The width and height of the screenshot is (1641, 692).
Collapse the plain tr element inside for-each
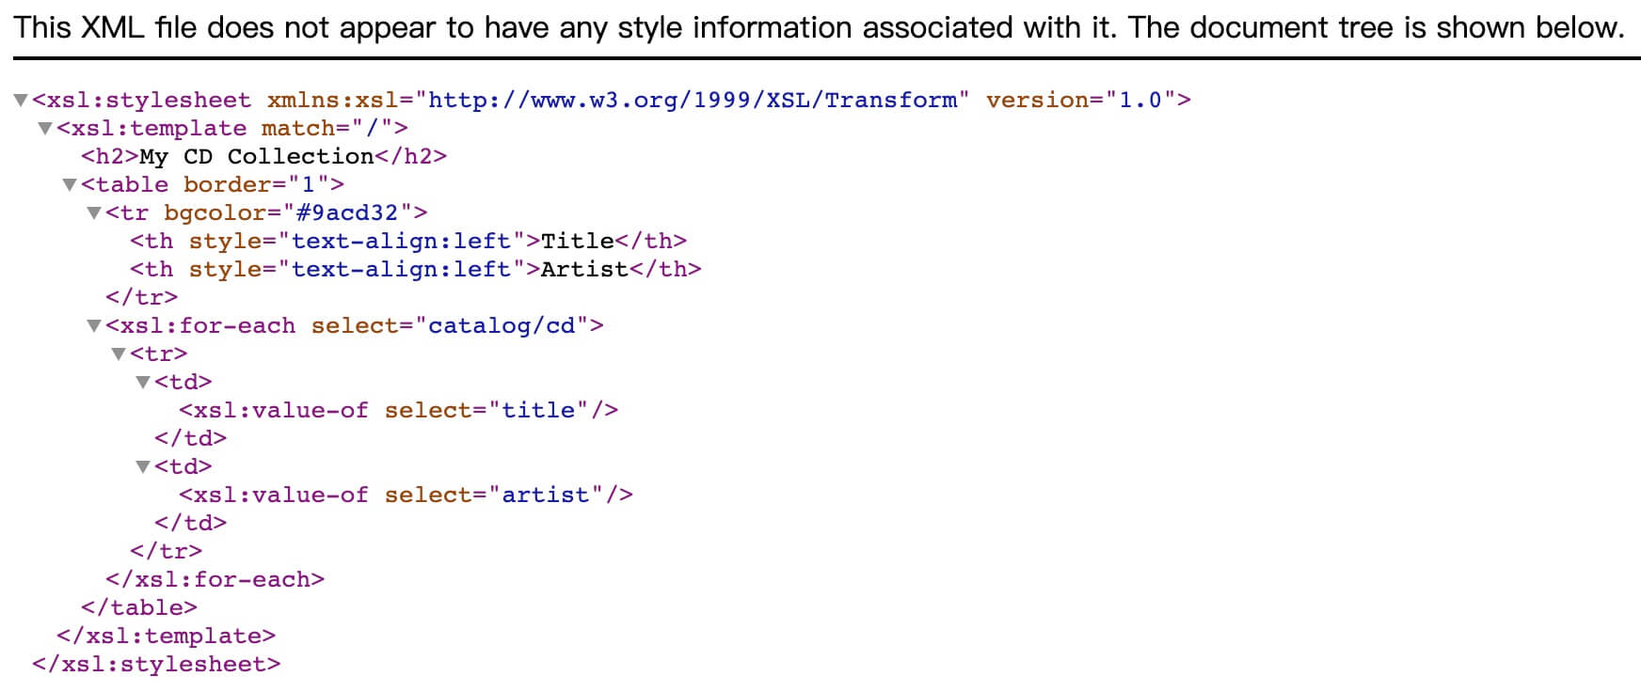pos(118,354)
